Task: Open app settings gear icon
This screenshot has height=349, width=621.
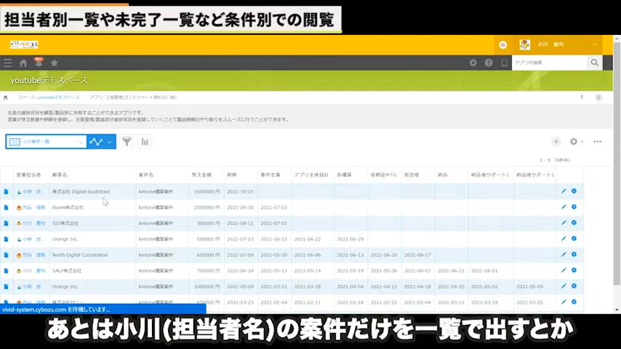Action: tap(574, 142)
